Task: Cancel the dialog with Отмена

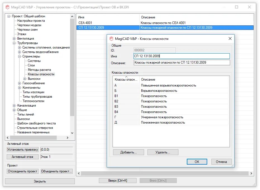Action: click(x=221, y=162)
